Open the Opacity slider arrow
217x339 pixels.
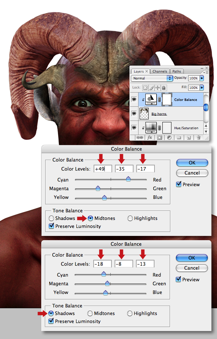[x=202, y=78]
